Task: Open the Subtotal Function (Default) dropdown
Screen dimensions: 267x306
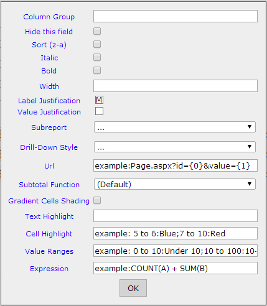Action: pyautogui.click(x=175, y=184)
